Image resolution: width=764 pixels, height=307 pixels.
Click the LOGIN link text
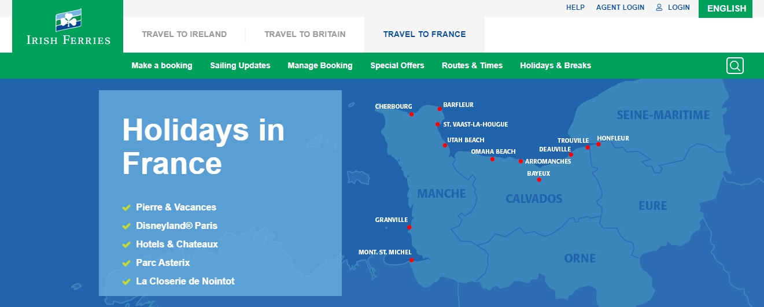(x=679, y=8)
